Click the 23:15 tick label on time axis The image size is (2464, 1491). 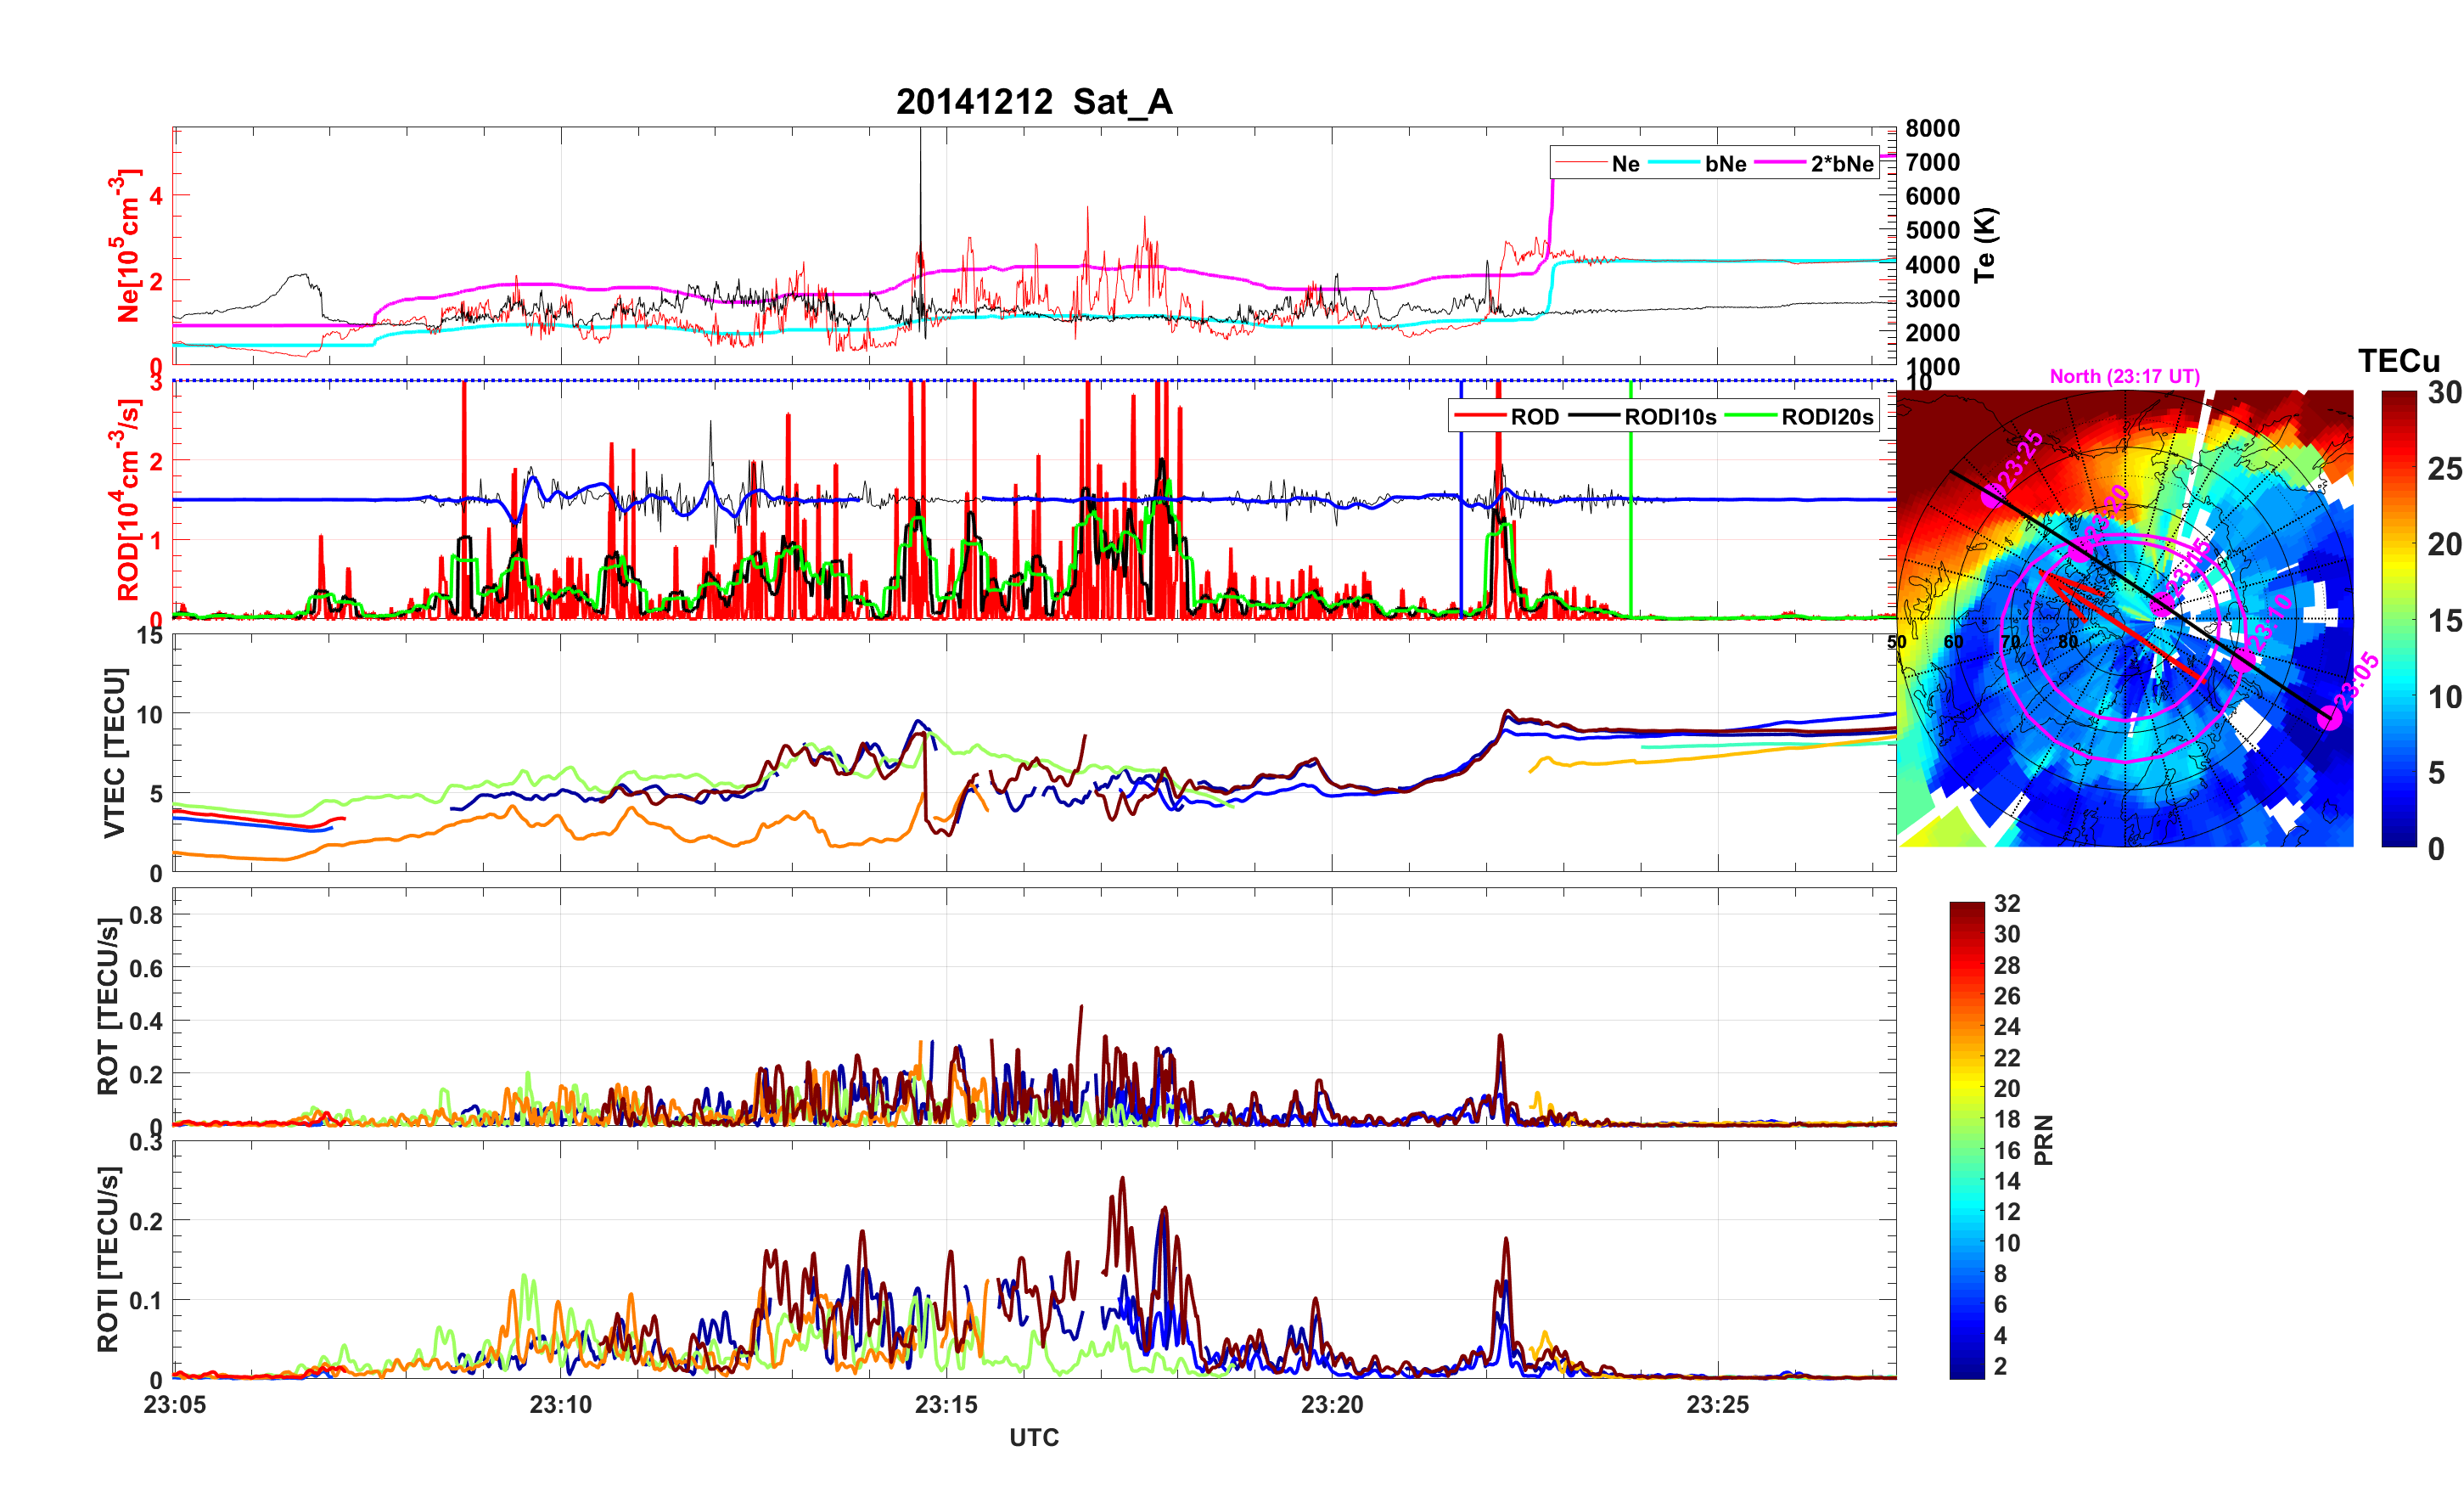click(946, 1405)
